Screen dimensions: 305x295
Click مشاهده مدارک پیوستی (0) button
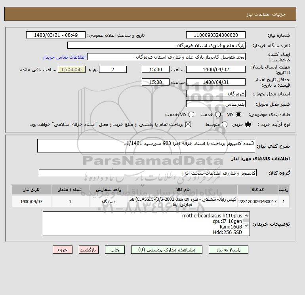pyautogui.click(x=167, y=250)
